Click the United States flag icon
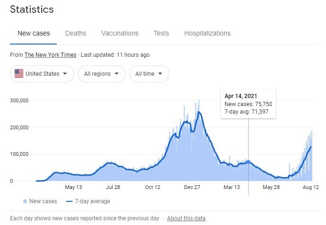The width and height of the screenshot is (326, 225). tap(19, 74)
